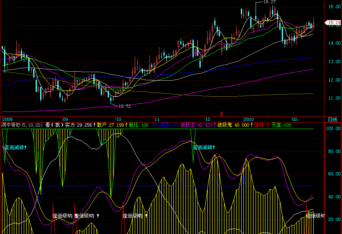Image resolution: width=342 pixels, height=234 pixels.
Task: Click the 波段鬼:40.000 value
Action: pos(235,125)
